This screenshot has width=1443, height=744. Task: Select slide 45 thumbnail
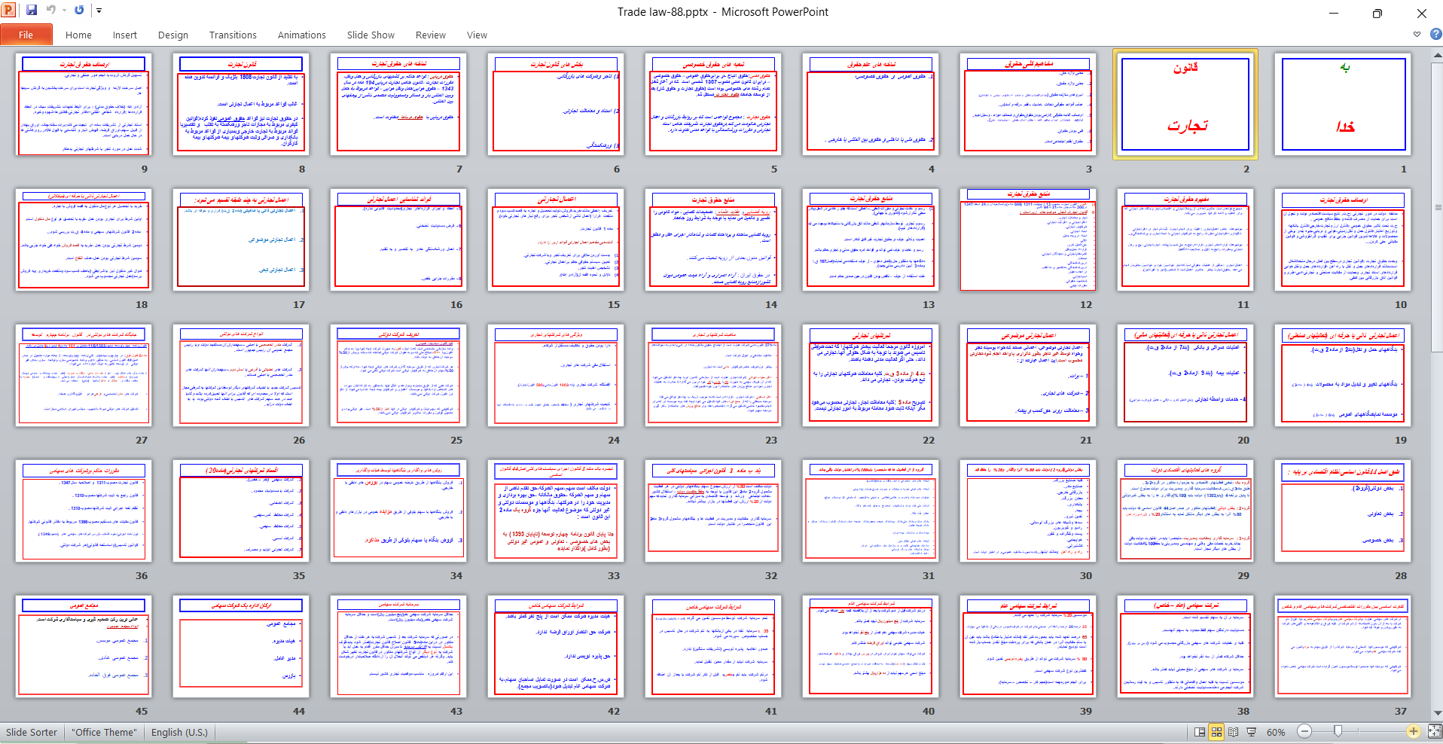point(84,647)
